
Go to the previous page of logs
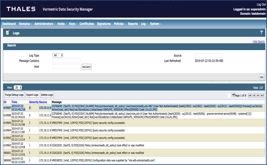[254, 95]
